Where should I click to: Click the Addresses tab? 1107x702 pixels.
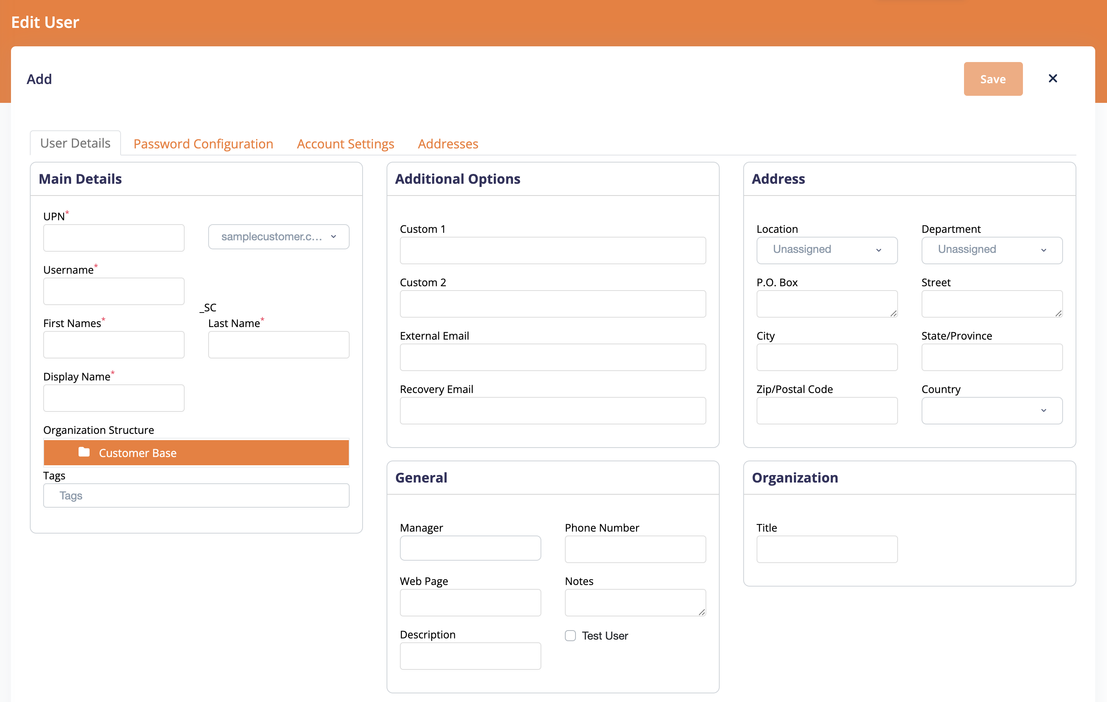448,143
